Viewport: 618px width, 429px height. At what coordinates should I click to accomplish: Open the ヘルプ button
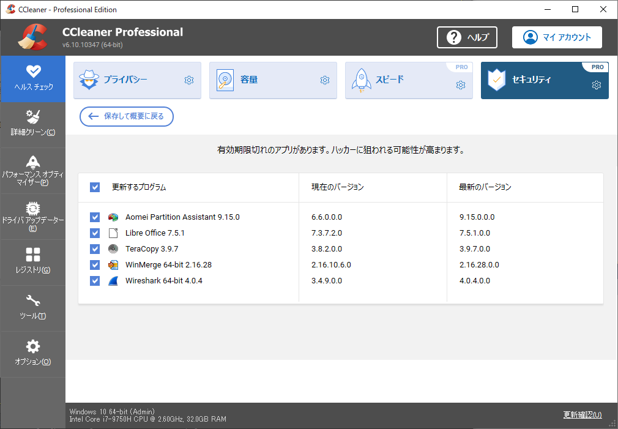click(467, 37)
